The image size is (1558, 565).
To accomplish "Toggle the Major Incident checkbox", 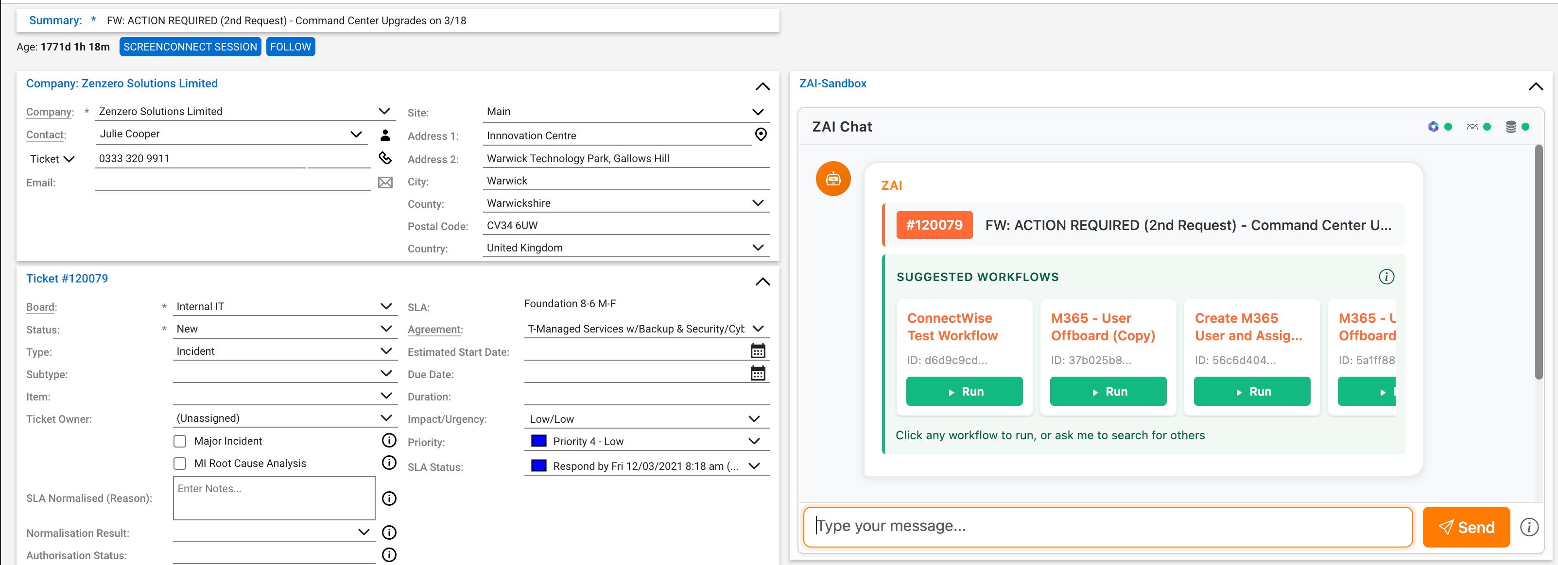I will pos(180,441).
